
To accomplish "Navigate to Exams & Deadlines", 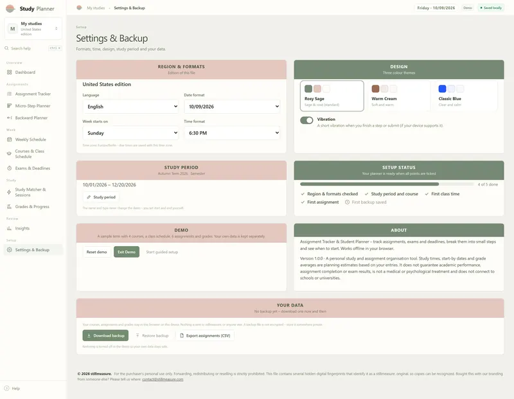I will pyautogui.click(x=33, y=168).
